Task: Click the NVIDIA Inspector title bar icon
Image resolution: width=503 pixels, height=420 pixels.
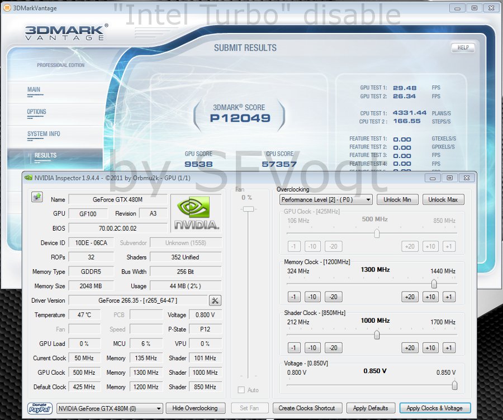Action: click(x=29, y=178)
